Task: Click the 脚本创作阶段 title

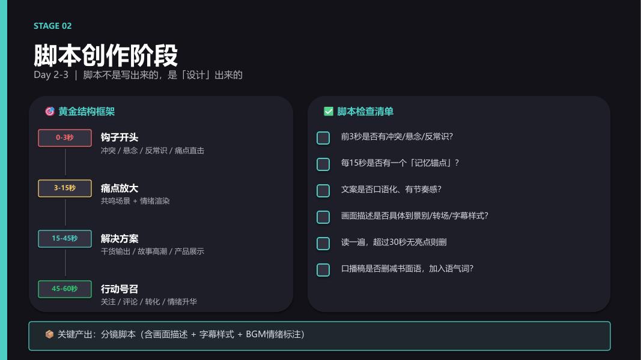Action: point(106,55)
